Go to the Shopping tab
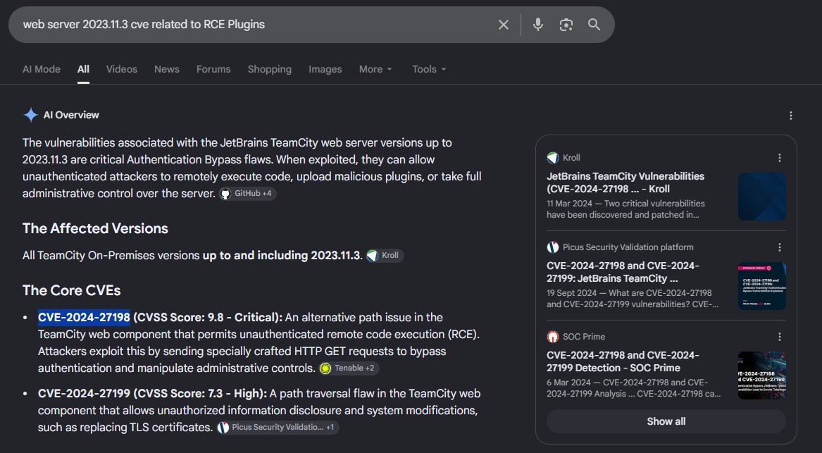This screenshot has height=453, width=822. coord(270,69)
